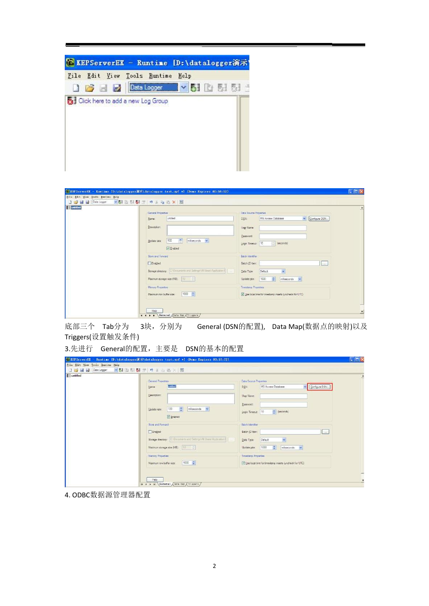
Task: Switch to the Triggers tab in the bottom screenshot
Action: point(194,484)
